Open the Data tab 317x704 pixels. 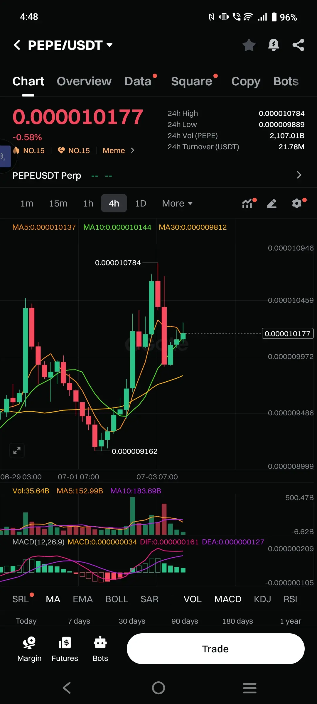pyautogui.click(x=138, y=81)
